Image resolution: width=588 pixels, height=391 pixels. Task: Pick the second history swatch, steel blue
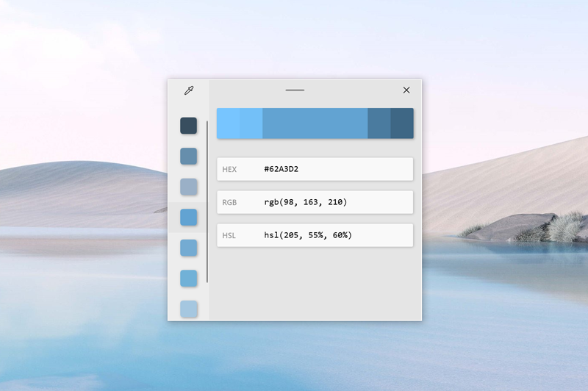coord(189,156)
